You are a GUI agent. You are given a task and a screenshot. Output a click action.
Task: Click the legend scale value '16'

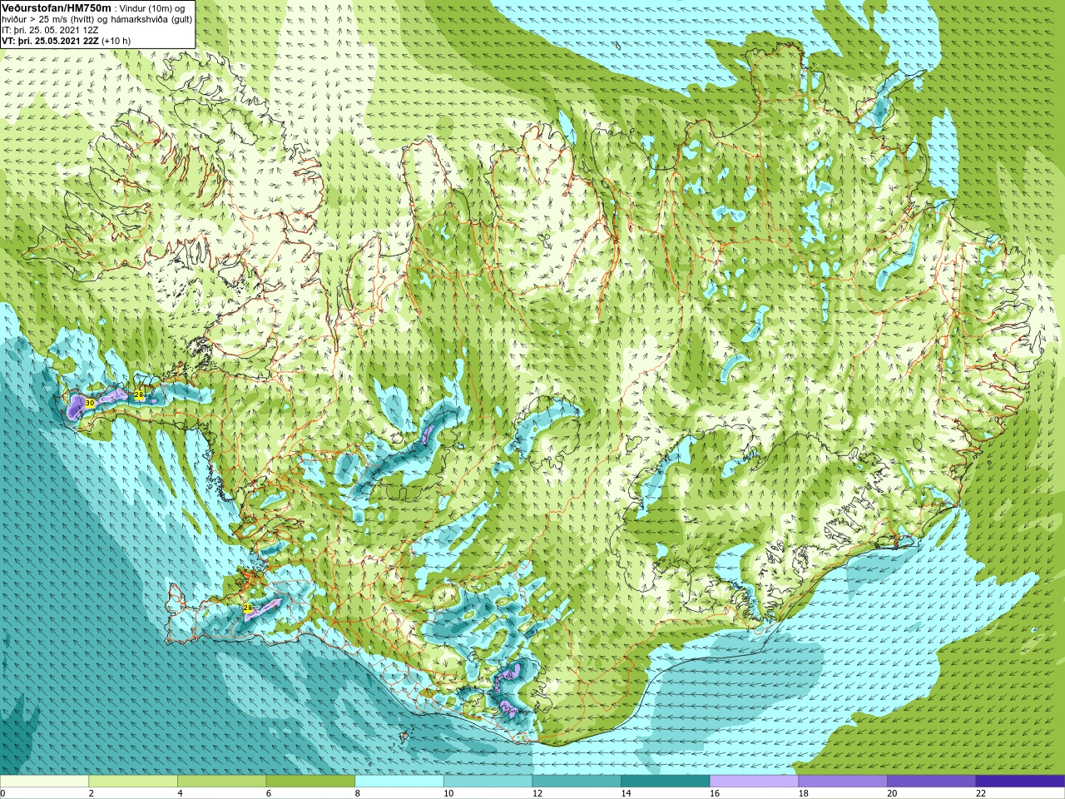pos(715,793)
